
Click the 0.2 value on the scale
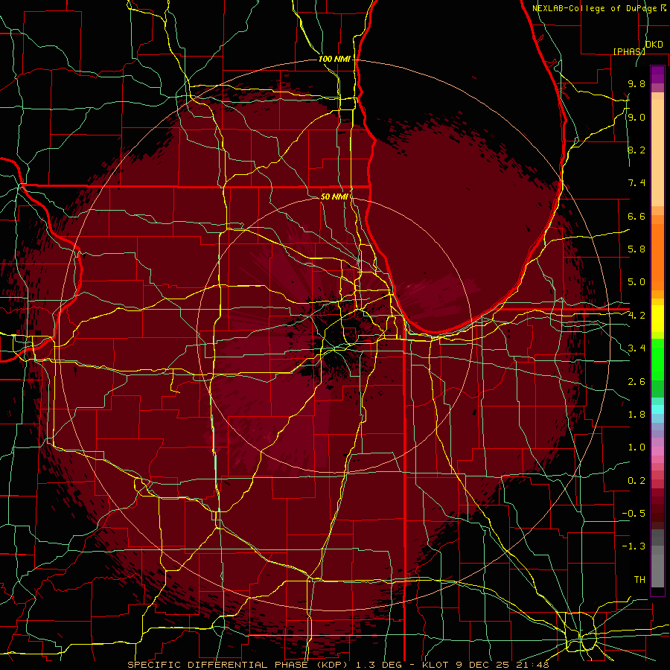[x=636, y=481]
